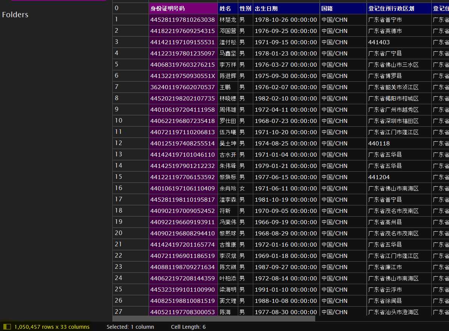
Task: Select row header 21
Action: click(x=131, y=244)
